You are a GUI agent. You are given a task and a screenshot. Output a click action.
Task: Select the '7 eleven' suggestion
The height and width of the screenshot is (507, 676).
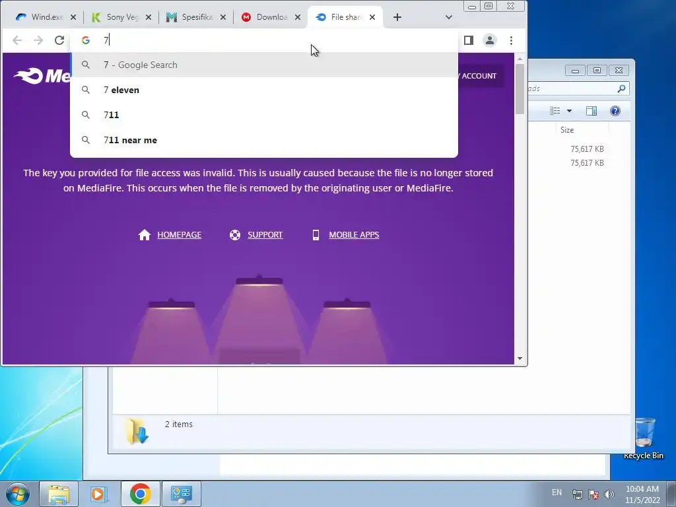[x=264, y=90]
